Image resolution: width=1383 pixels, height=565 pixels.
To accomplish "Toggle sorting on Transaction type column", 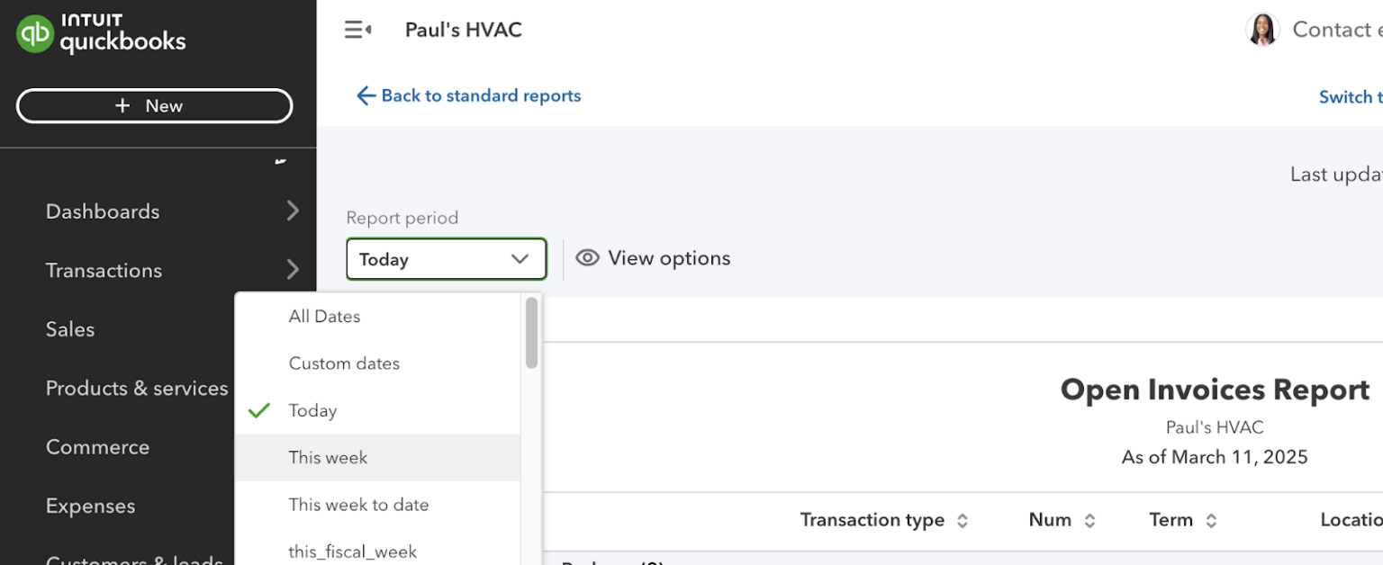I will pyautogui.click(x=963, y=520).
